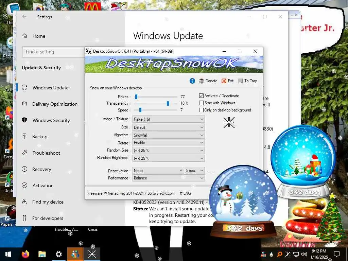Click the Donate button label
The image size is (348, 261).
pos(211,81)
